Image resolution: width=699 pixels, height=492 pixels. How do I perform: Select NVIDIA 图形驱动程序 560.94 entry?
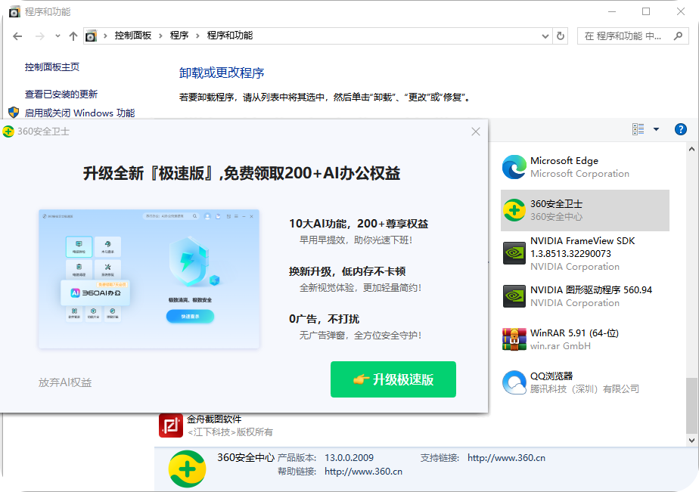click(x=585, y=296)
